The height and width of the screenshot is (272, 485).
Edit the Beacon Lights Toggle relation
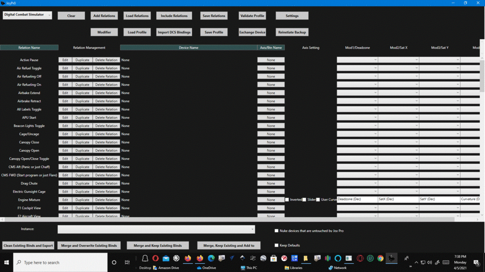tap(65, 126)
